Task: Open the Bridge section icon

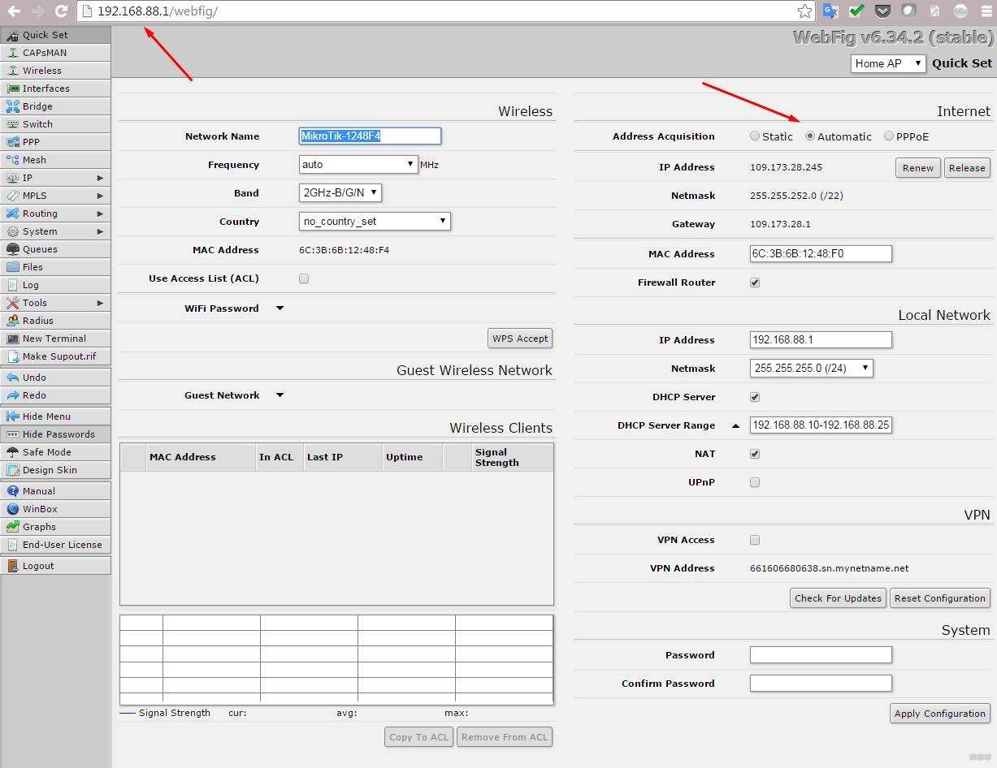Action: coord(13,106)
